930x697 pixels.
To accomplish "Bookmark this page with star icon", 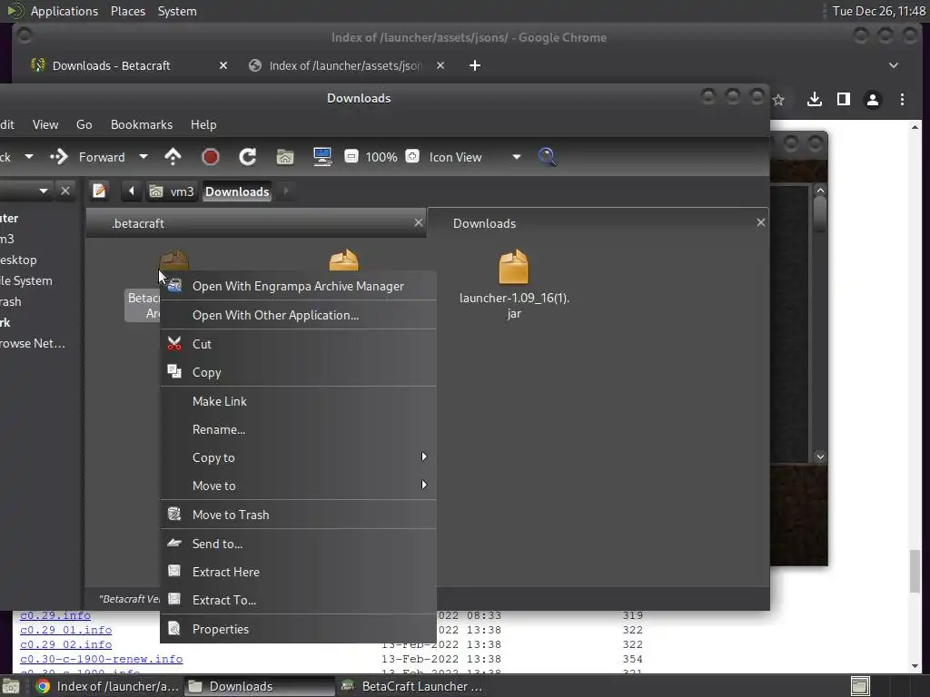I will point(778,100).
